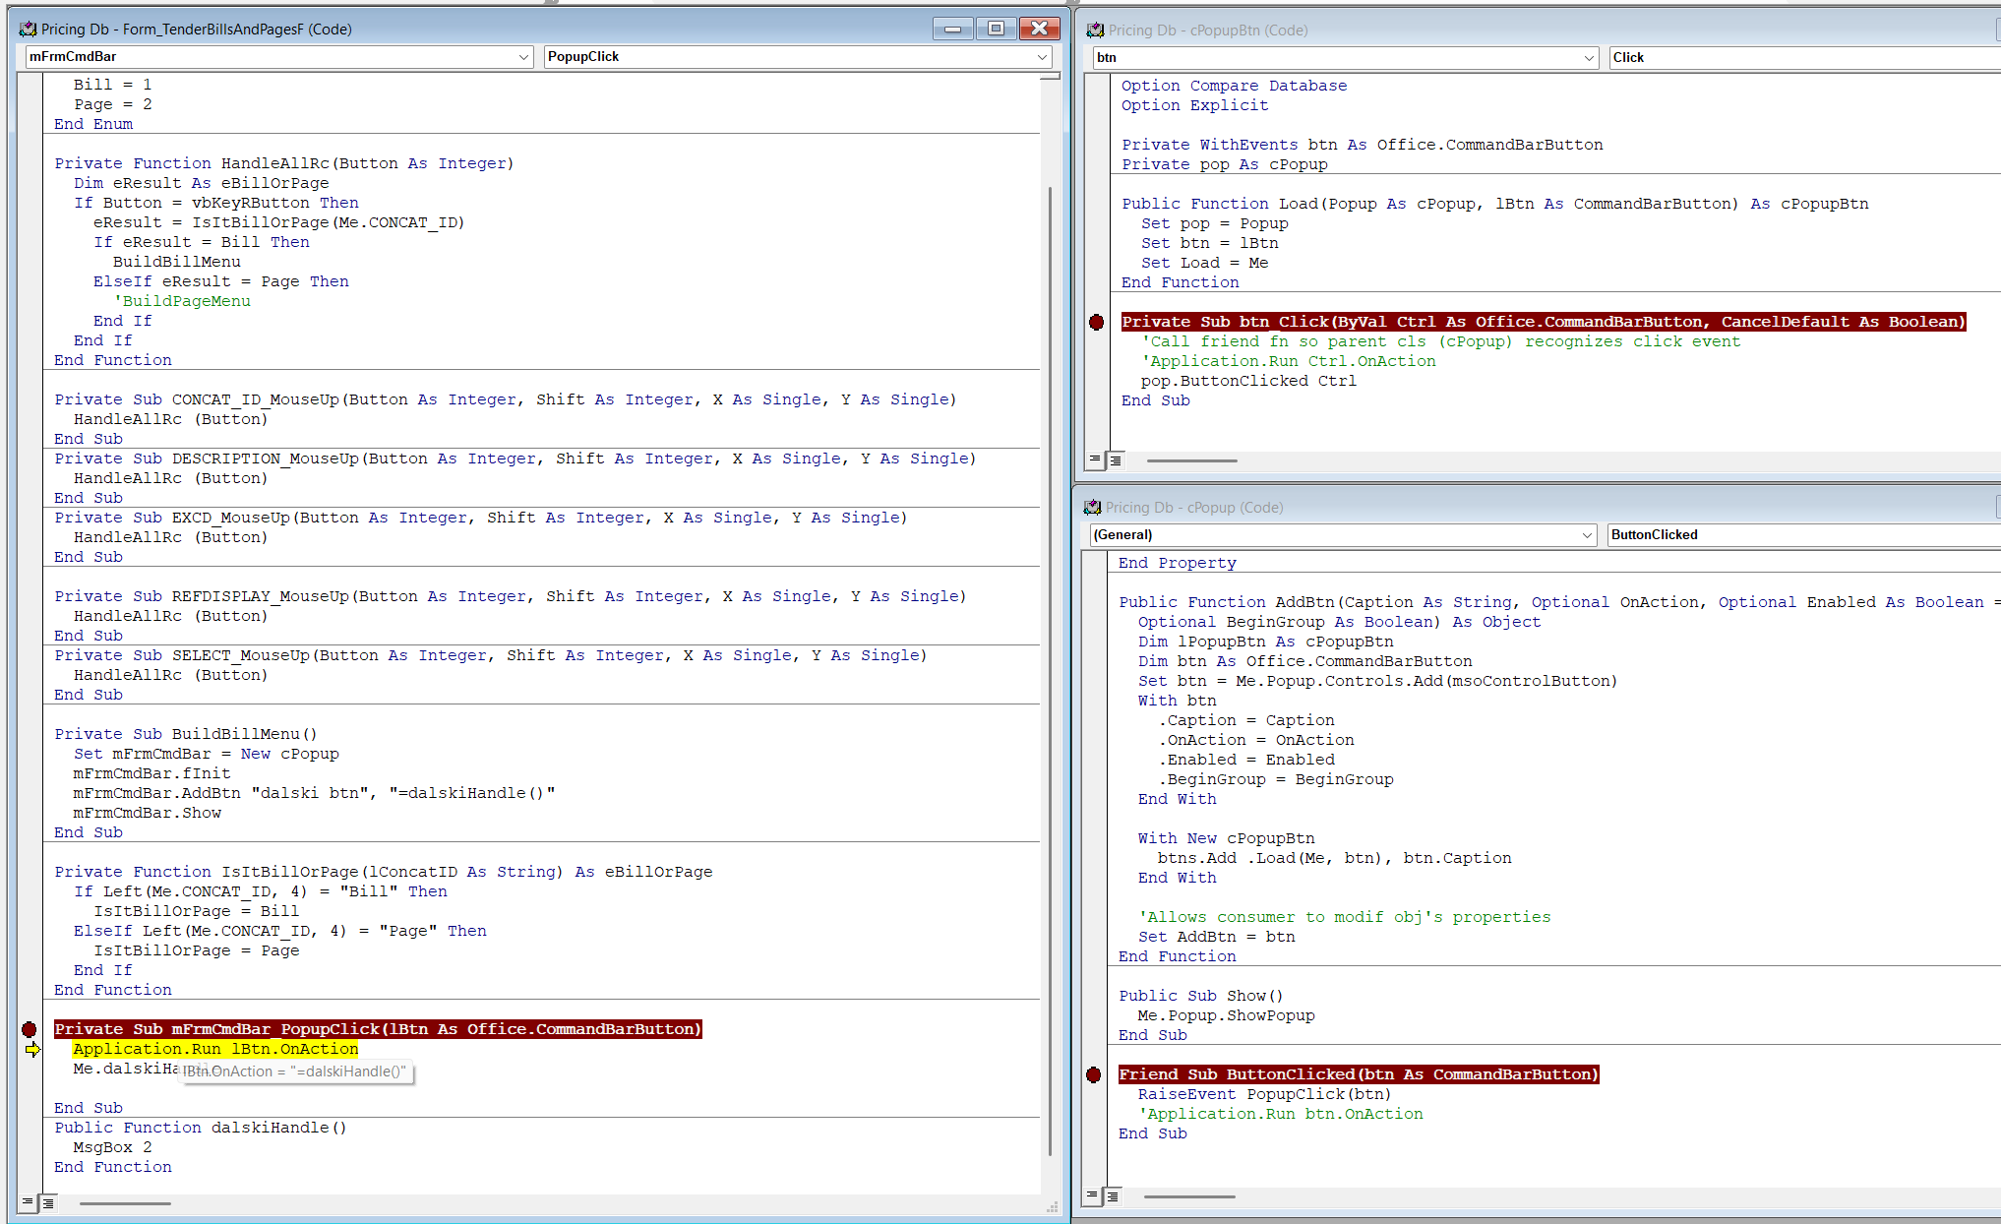The height and width of the screenshot is (1224, 2001).
Task: Select Full Module View icon in Form_TenderBillsAndPagesF window
Action: tap(47, 1202)
